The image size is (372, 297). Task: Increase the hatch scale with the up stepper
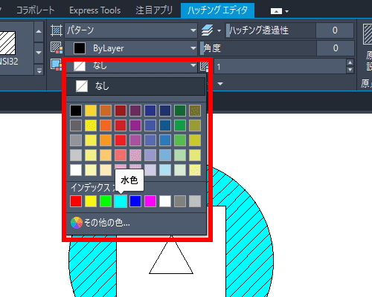click(x=350, y=62)
